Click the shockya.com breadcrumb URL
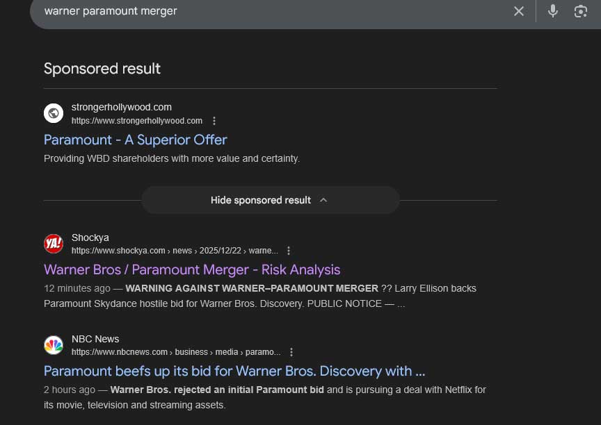The height and width of the screenshot is (425, 601). (x=174, y=251)
